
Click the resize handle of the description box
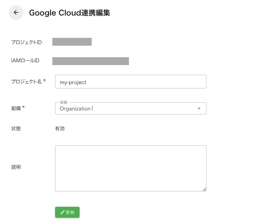(205, 189)
